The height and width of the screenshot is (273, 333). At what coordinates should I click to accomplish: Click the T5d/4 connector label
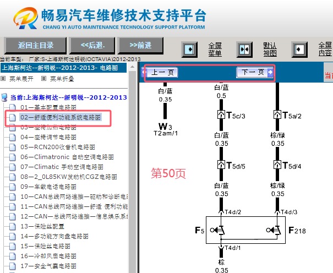[x=292, y=166]
